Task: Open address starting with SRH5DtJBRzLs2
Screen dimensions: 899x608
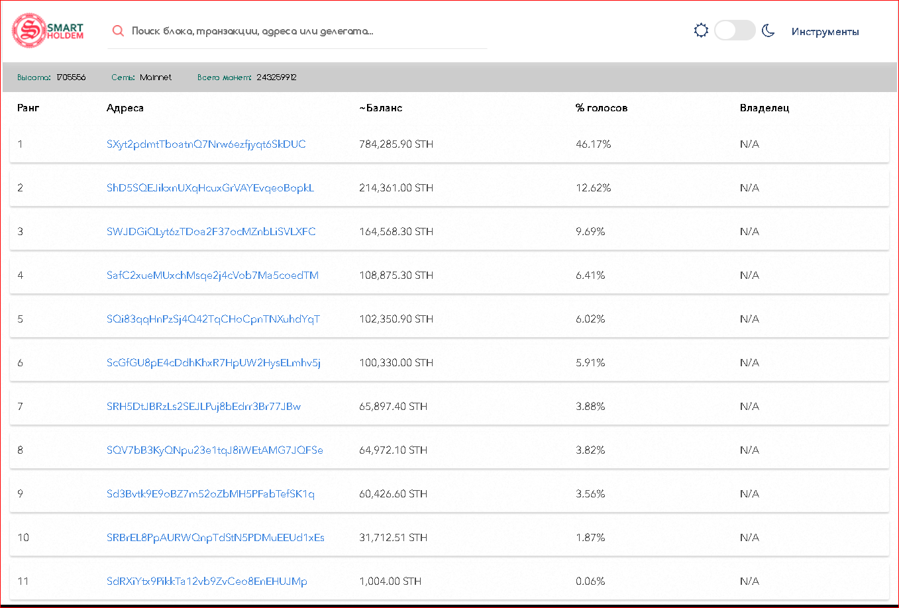Action: tap(203, 407)
